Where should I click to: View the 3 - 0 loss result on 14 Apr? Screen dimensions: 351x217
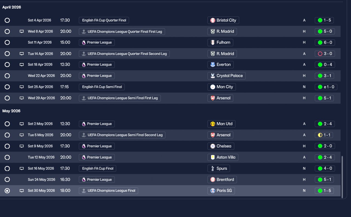pyautogui.click(x=325, y=54)
